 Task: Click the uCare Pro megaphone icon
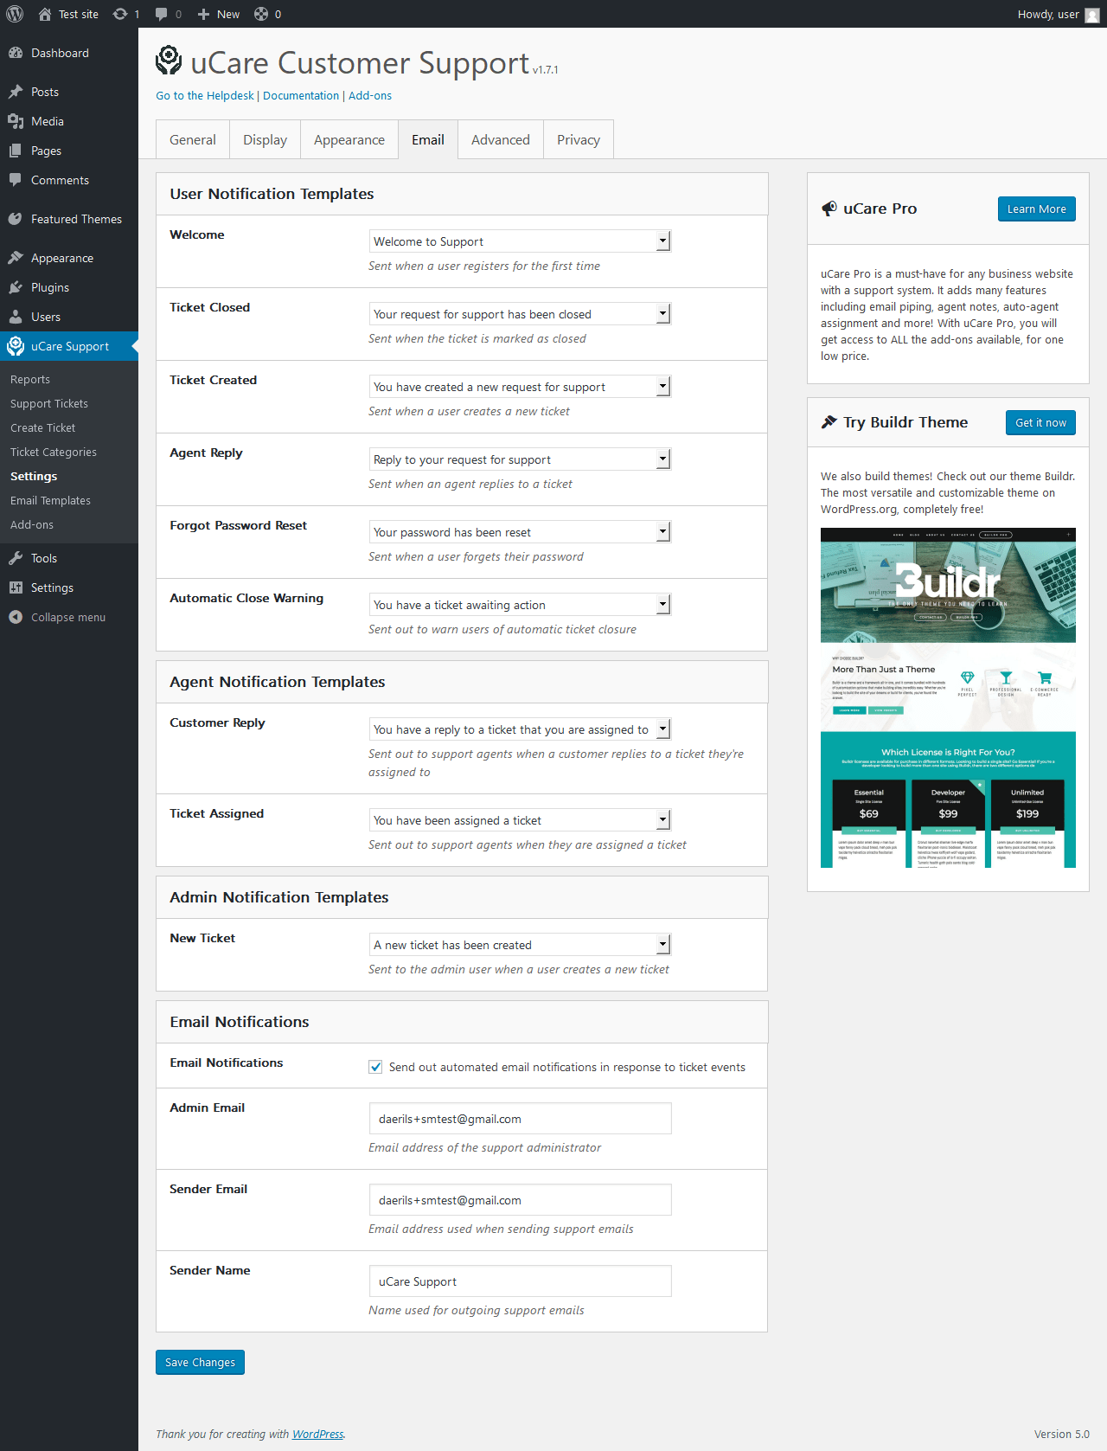[829, 209]
